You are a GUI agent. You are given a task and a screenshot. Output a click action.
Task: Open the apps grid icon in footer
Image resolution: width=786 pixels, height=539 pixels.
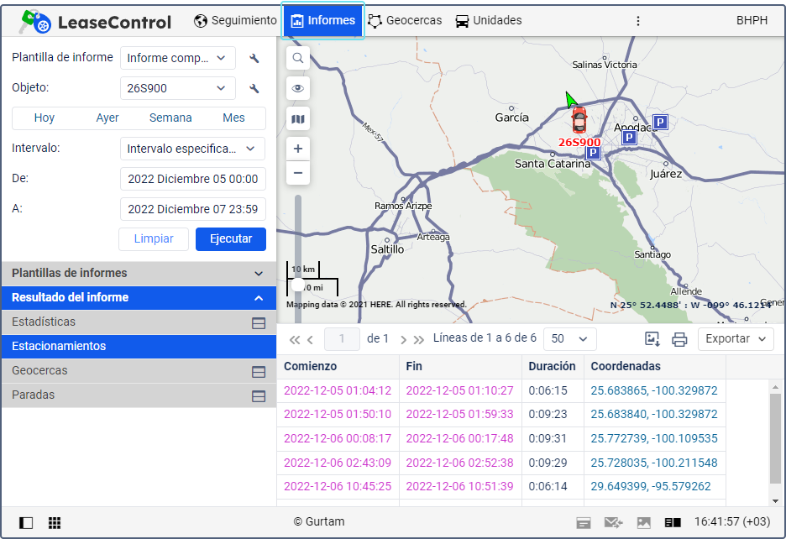55,523
